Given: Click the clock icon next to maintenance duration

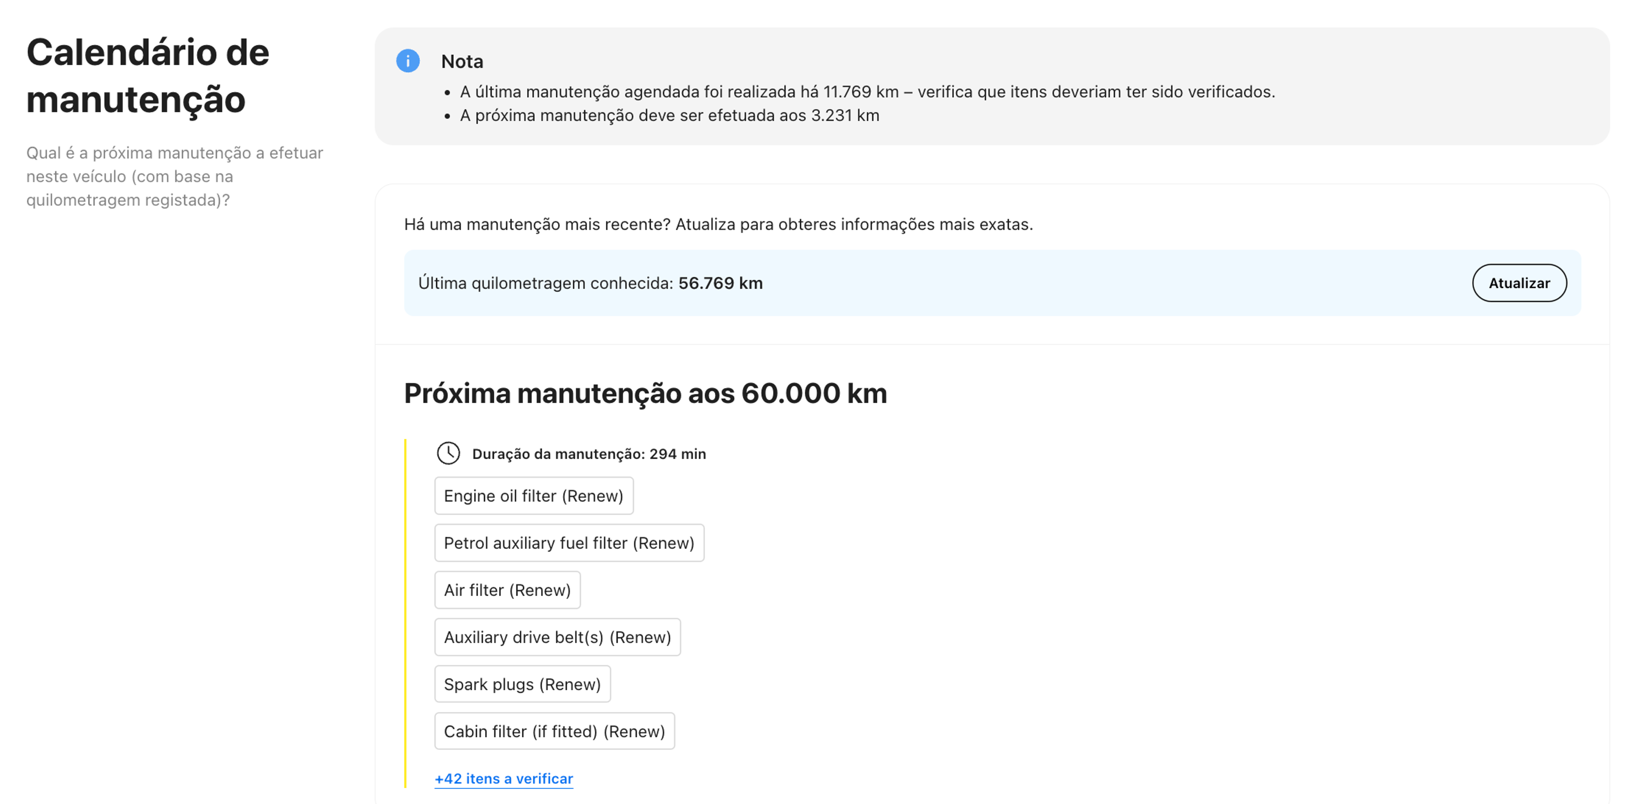Looking at the screenshot, I should pos(448,454).
